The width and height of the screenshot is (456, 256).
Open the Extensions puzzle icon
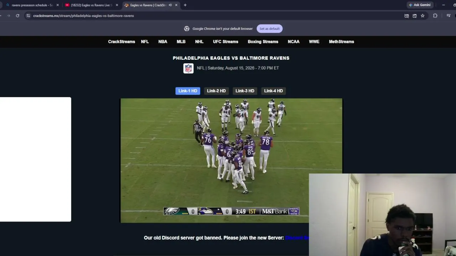tap(435, 16)
